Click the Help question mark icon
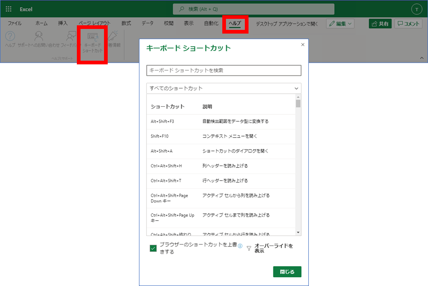The height and width of the screenshot is (286, 428). 10,36
